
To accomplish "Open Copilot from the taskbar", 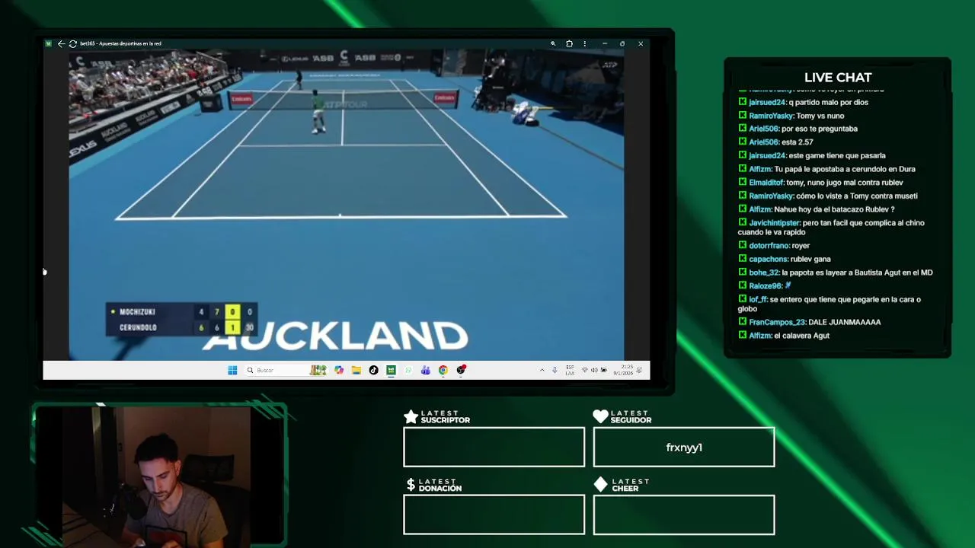I will click(339, 370).
